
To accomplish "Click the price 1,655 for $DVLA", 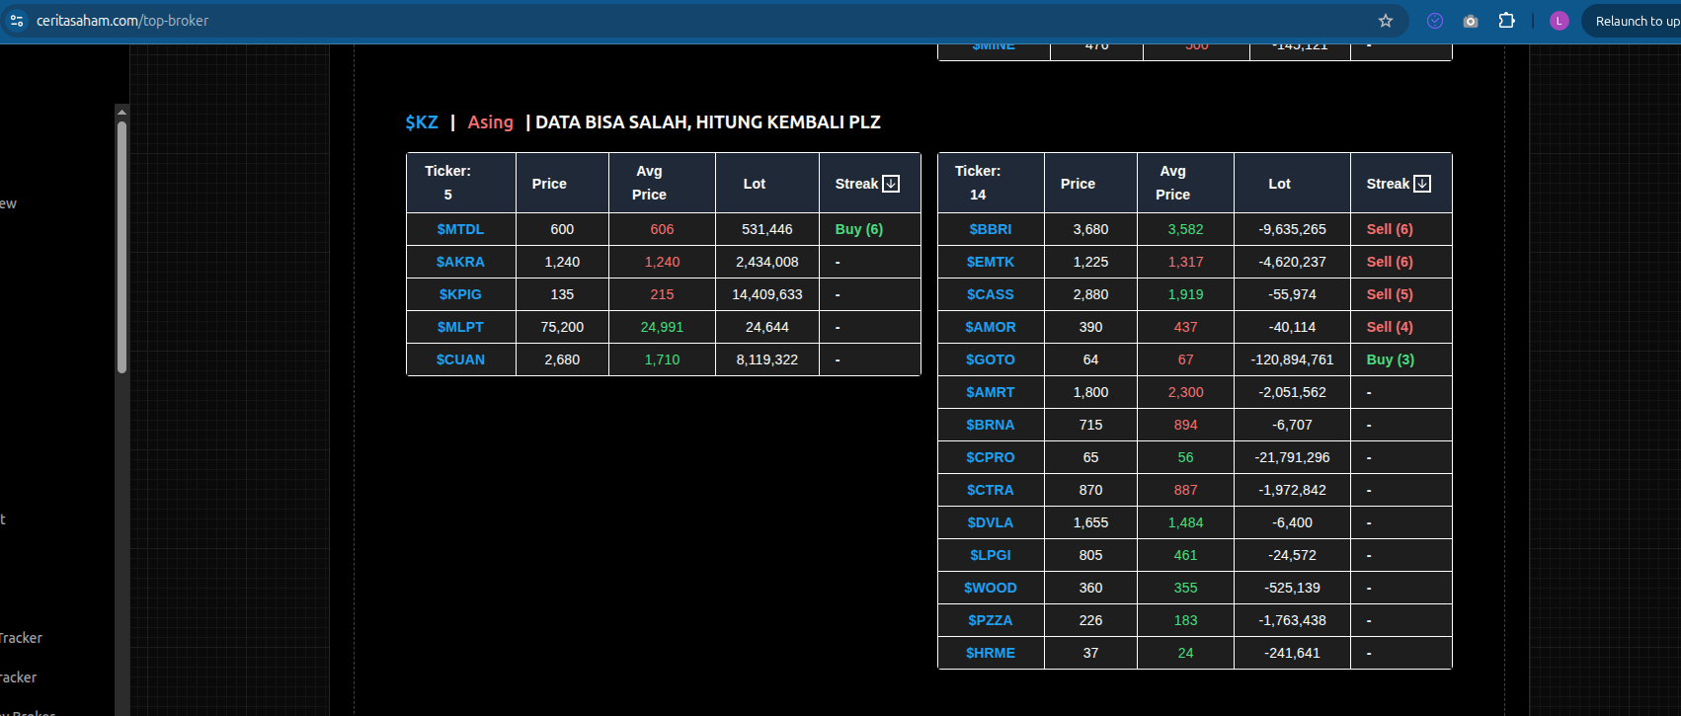I will coord(1090,522).
